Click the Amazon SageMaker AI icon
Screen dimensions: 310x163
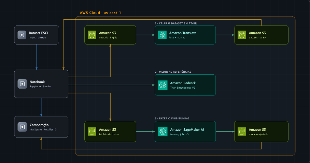pyautogui.click(x=163, y=131)
